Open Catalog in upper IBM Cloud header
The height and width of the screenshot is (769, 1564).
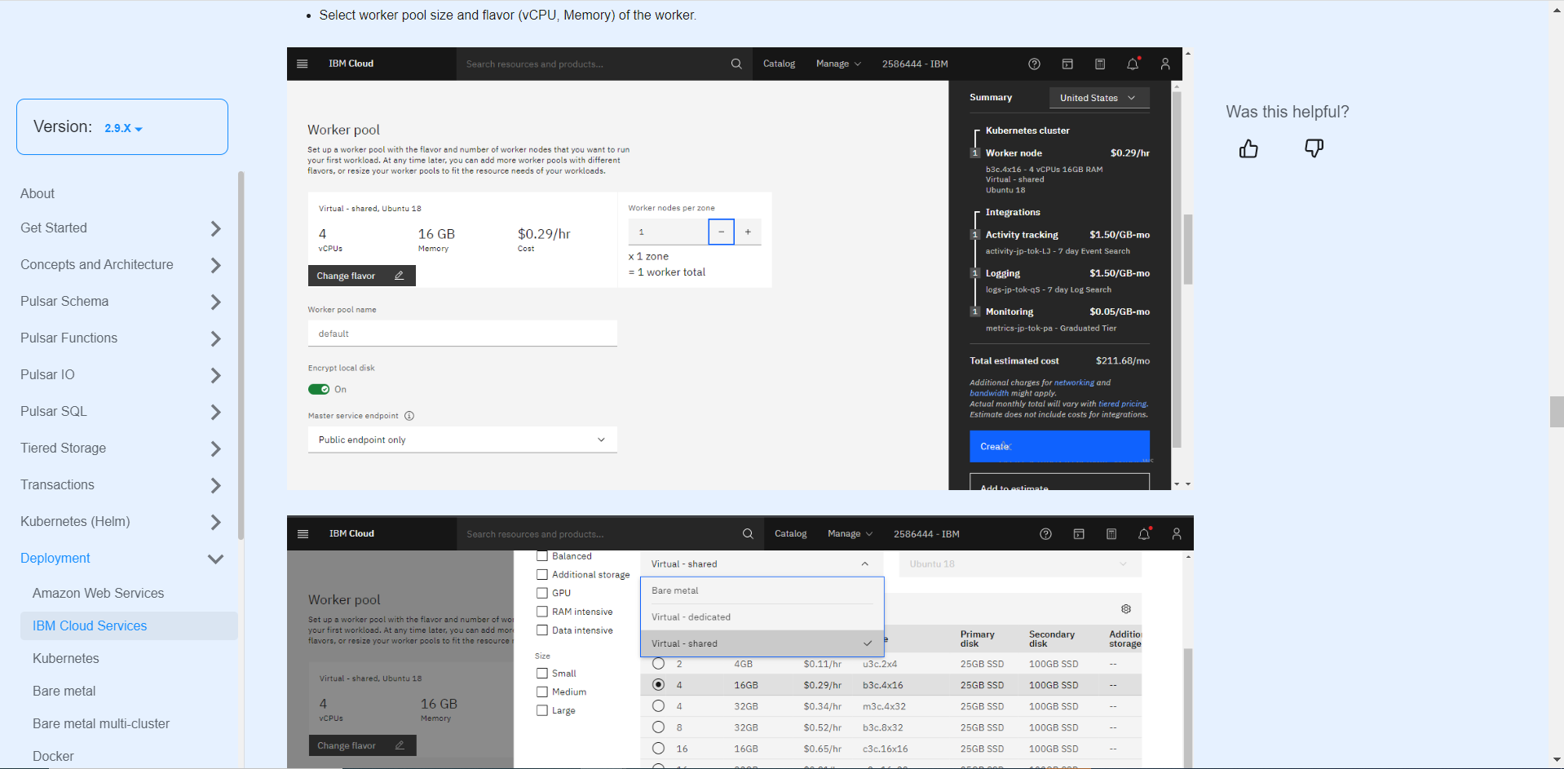779,64
